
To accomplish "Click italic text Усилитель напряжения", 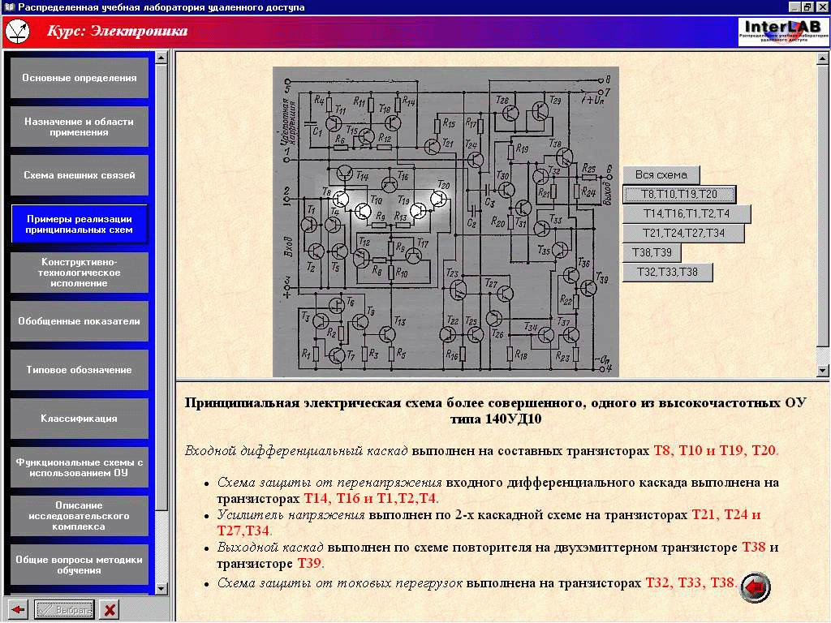I will coord(291,515).
